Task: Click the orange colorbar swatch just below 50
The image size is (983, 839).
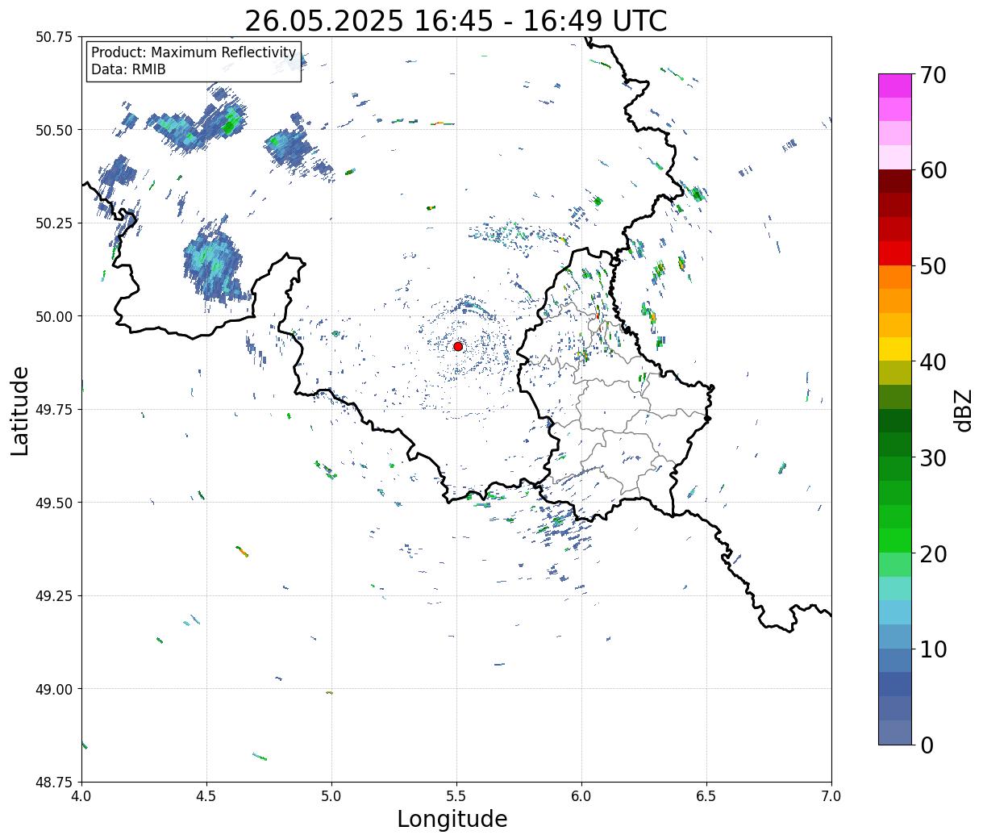Action: coord(895,278)
